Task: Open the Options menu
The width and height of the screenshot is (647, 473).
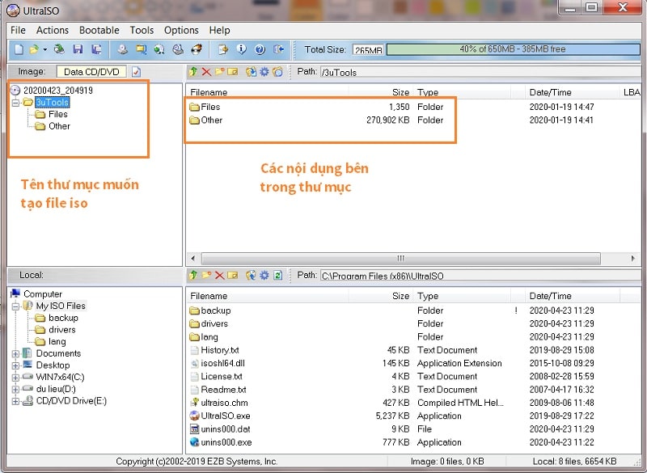Action: (x=181, y=30)
